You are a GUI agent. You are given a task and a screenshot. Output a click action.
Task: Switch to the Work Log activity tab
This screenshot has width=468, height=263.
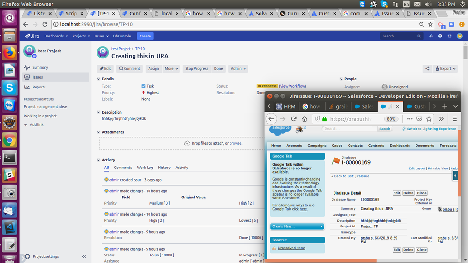[145, 168]
